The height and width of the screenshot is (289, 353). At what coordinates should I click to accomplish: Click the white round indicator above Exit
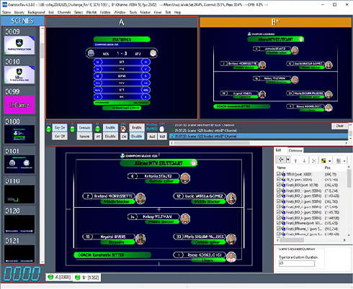[162, 129]
